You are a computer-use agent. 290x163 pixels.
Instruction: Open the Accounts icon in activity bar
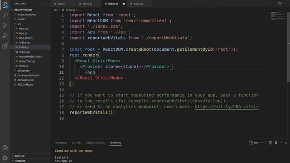[x=5, y=148]
